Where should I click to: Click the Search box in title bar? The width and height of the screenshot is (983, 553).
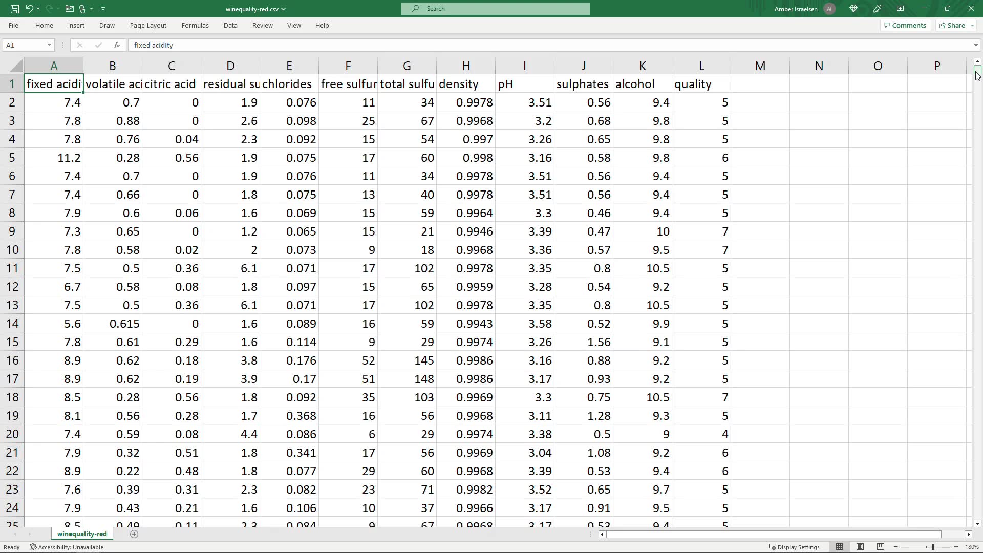(x=495, y=9)
